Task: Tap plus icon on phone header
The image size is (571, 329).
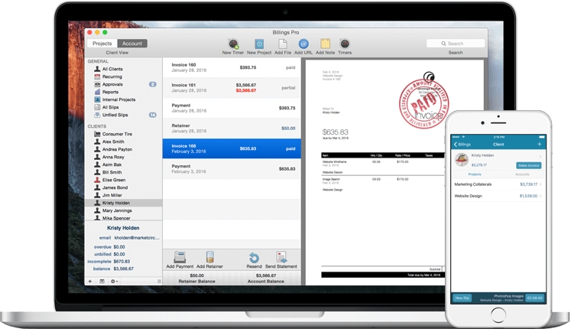Action: pos(540,145)
